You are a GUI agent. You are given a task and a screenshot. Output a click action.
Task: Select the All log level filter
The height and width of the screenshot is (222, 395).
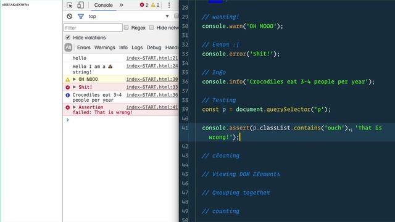click(x=69, y=47)
